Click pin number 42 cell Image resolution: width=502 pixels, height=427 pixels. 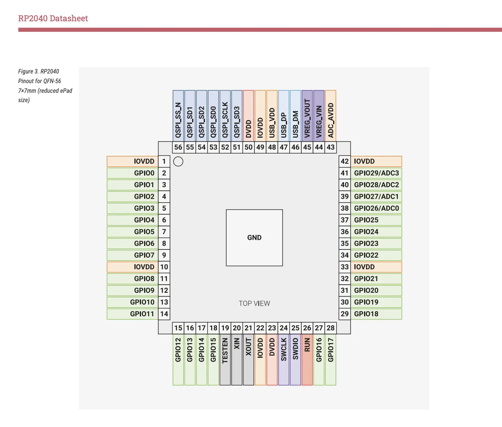(344, 161)
